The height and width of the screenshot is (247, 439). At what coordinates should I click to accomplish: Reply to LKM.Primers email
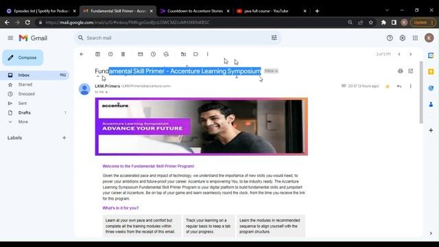(399, 86)
